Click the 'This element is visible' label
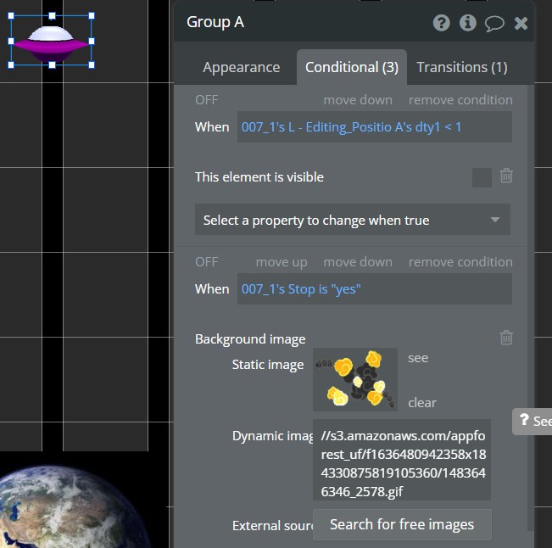The height and width of the screenshot is (548, 552). pyautogui.click(x=259, y=176)
